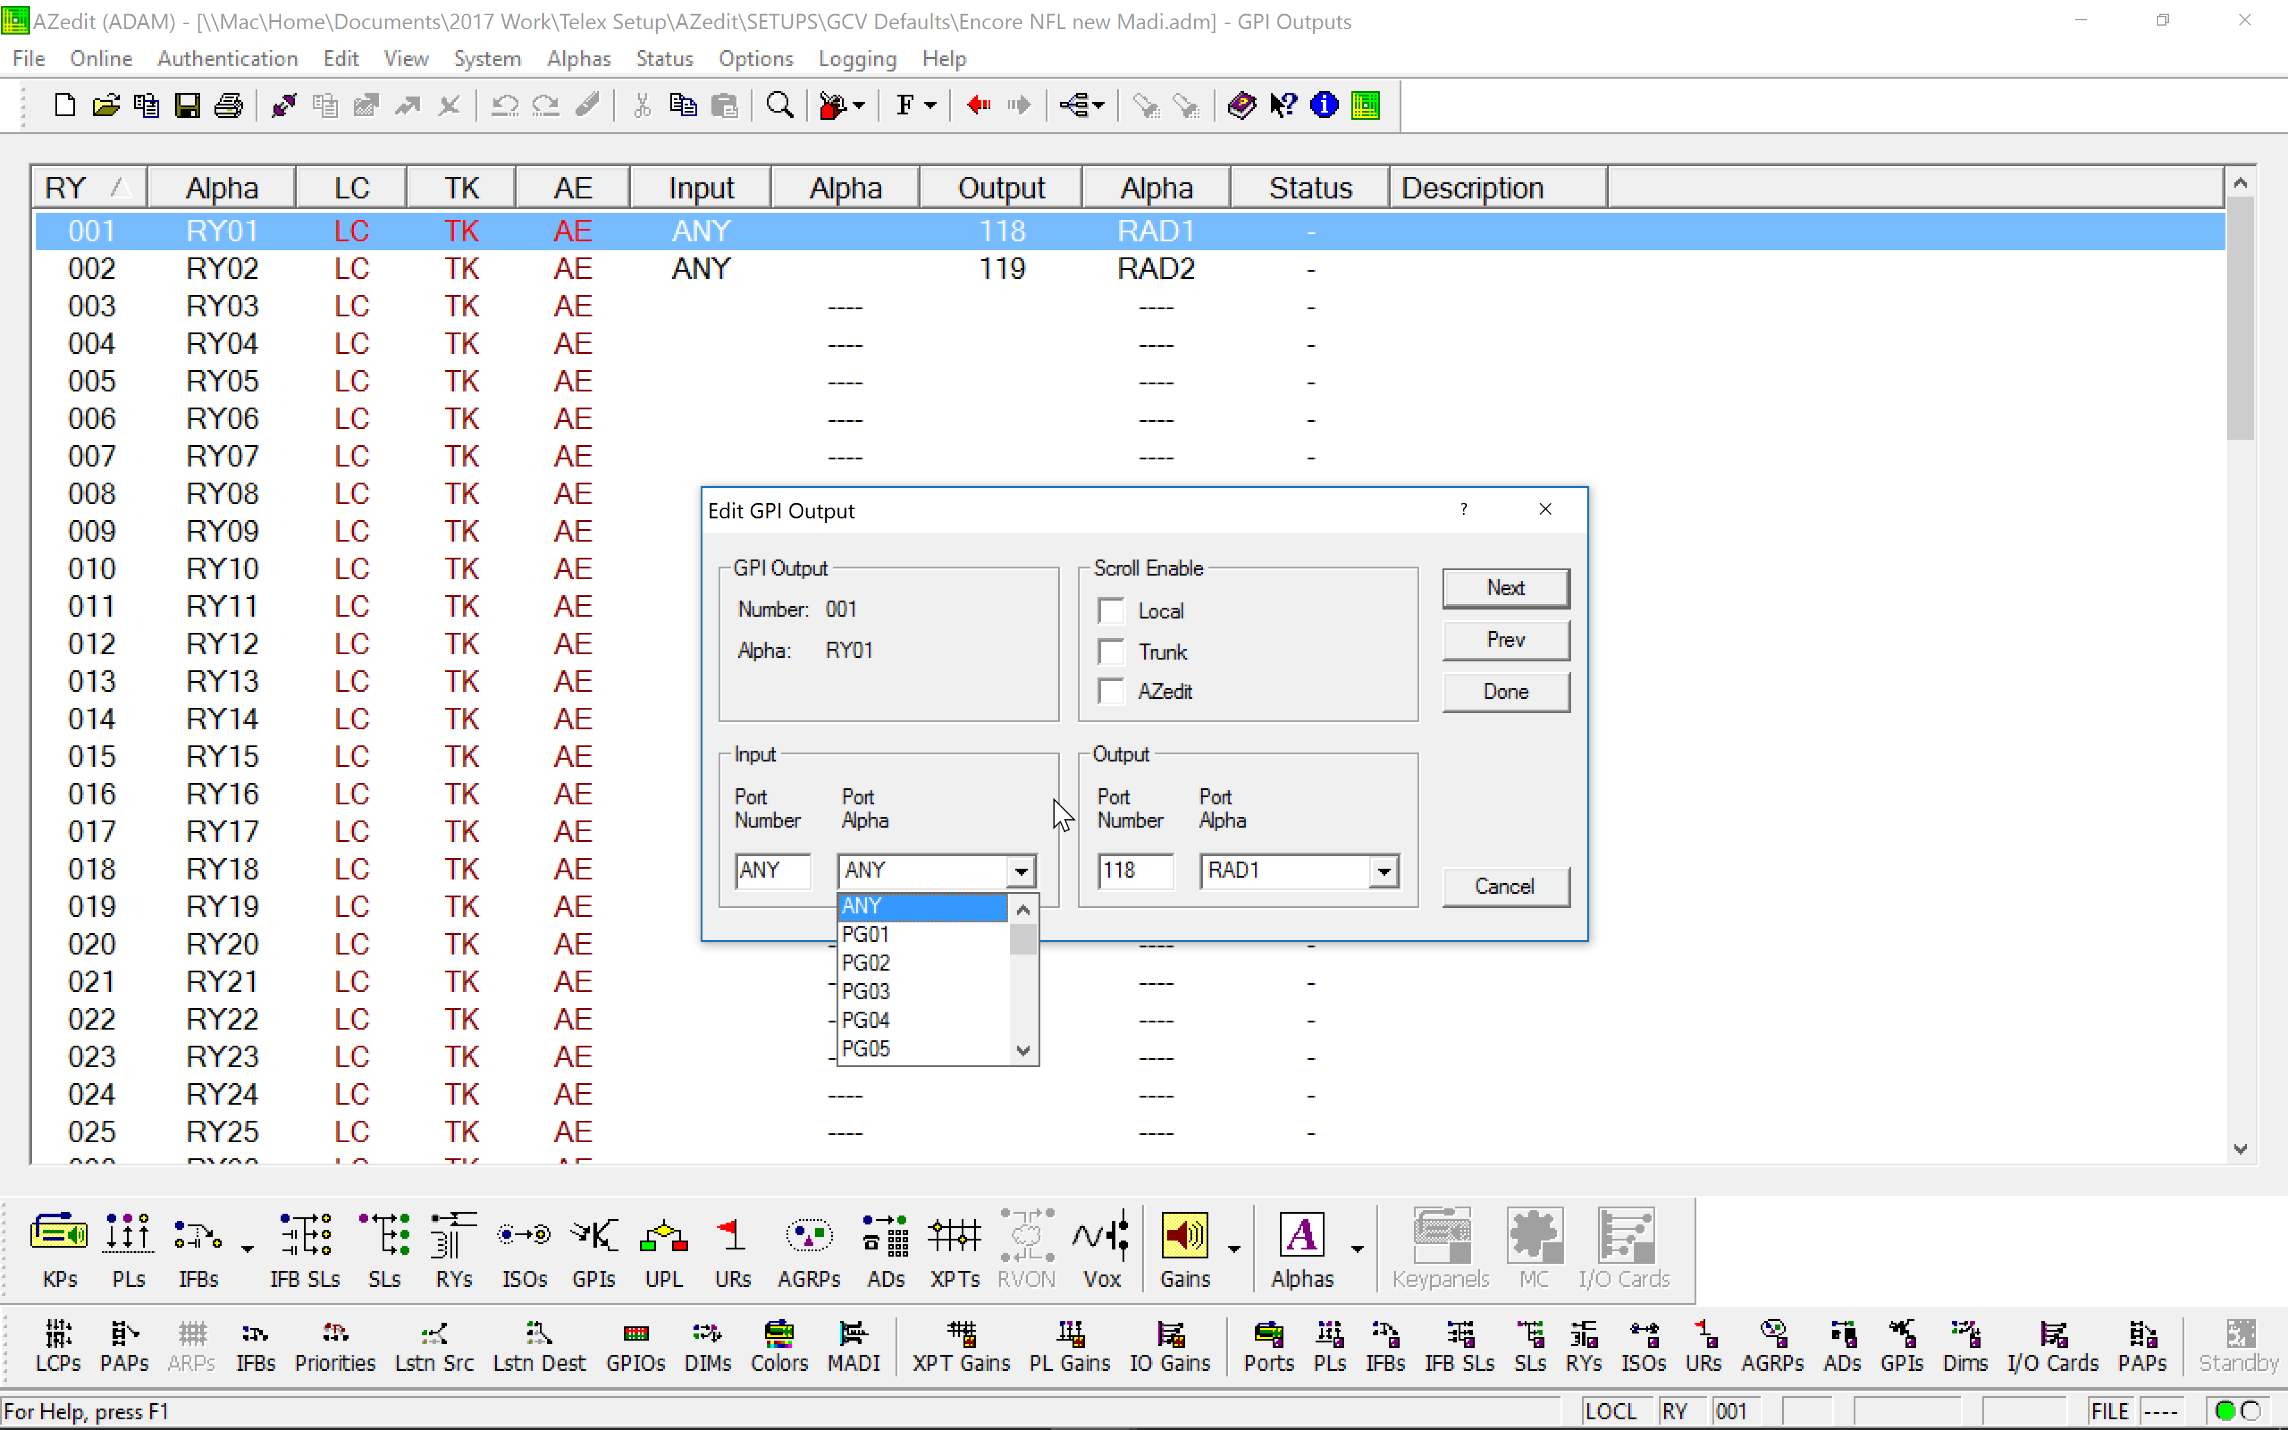Select PG05 in the dropdown list
Screen dimensions: 2288x1430
923,1049
